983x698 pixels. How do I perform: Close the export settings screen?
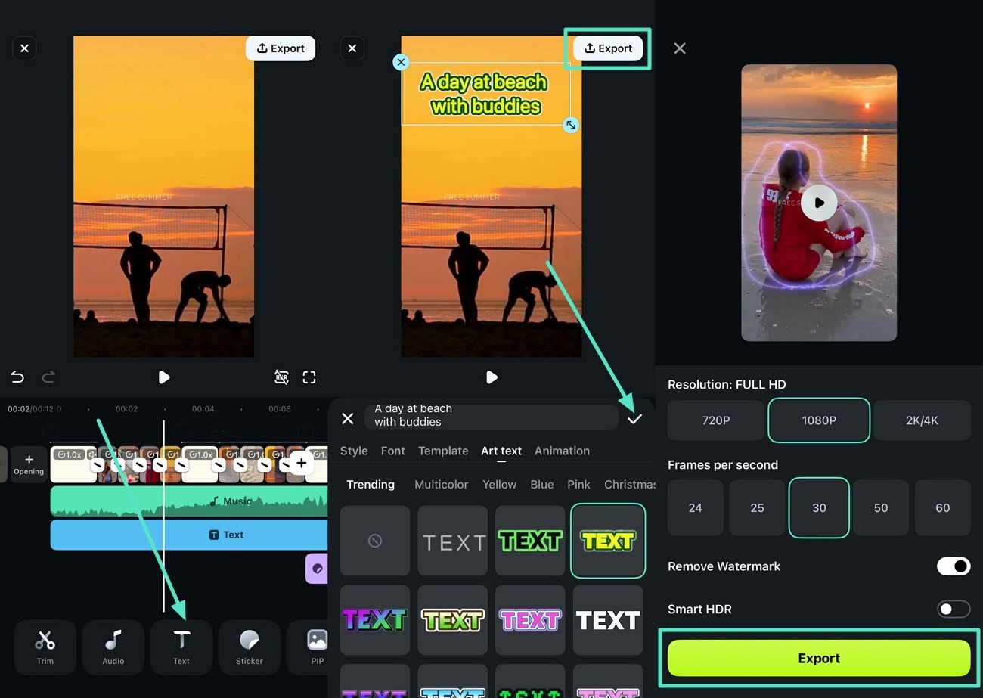(680, 48)
